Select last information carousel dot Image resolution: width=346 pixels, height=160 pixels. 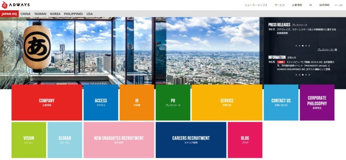point(309,75)
